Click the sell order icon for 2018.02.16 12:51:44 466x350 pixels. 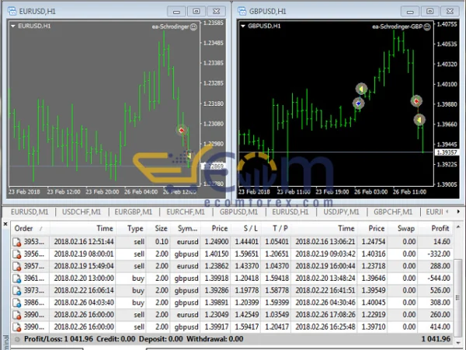point(17,242)
